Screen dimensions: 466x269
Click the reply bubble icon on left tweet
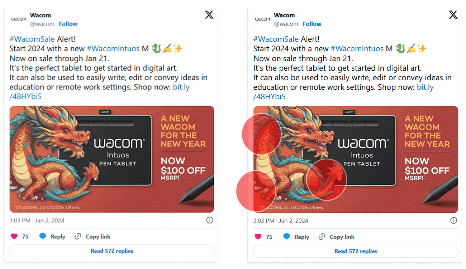coord(43,236)
